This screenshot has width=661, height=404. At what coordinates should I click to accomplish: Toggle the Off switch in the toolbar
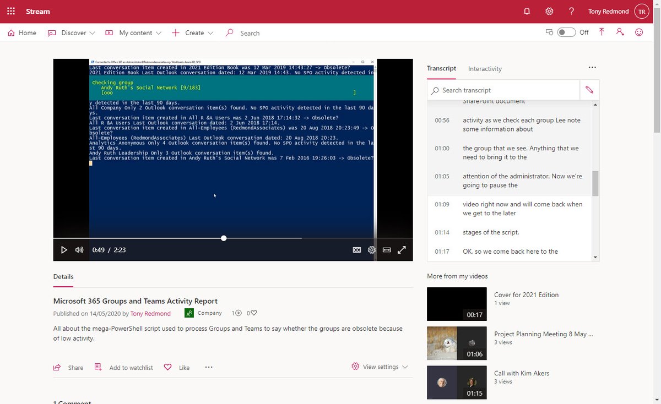(x=567, y=32)
